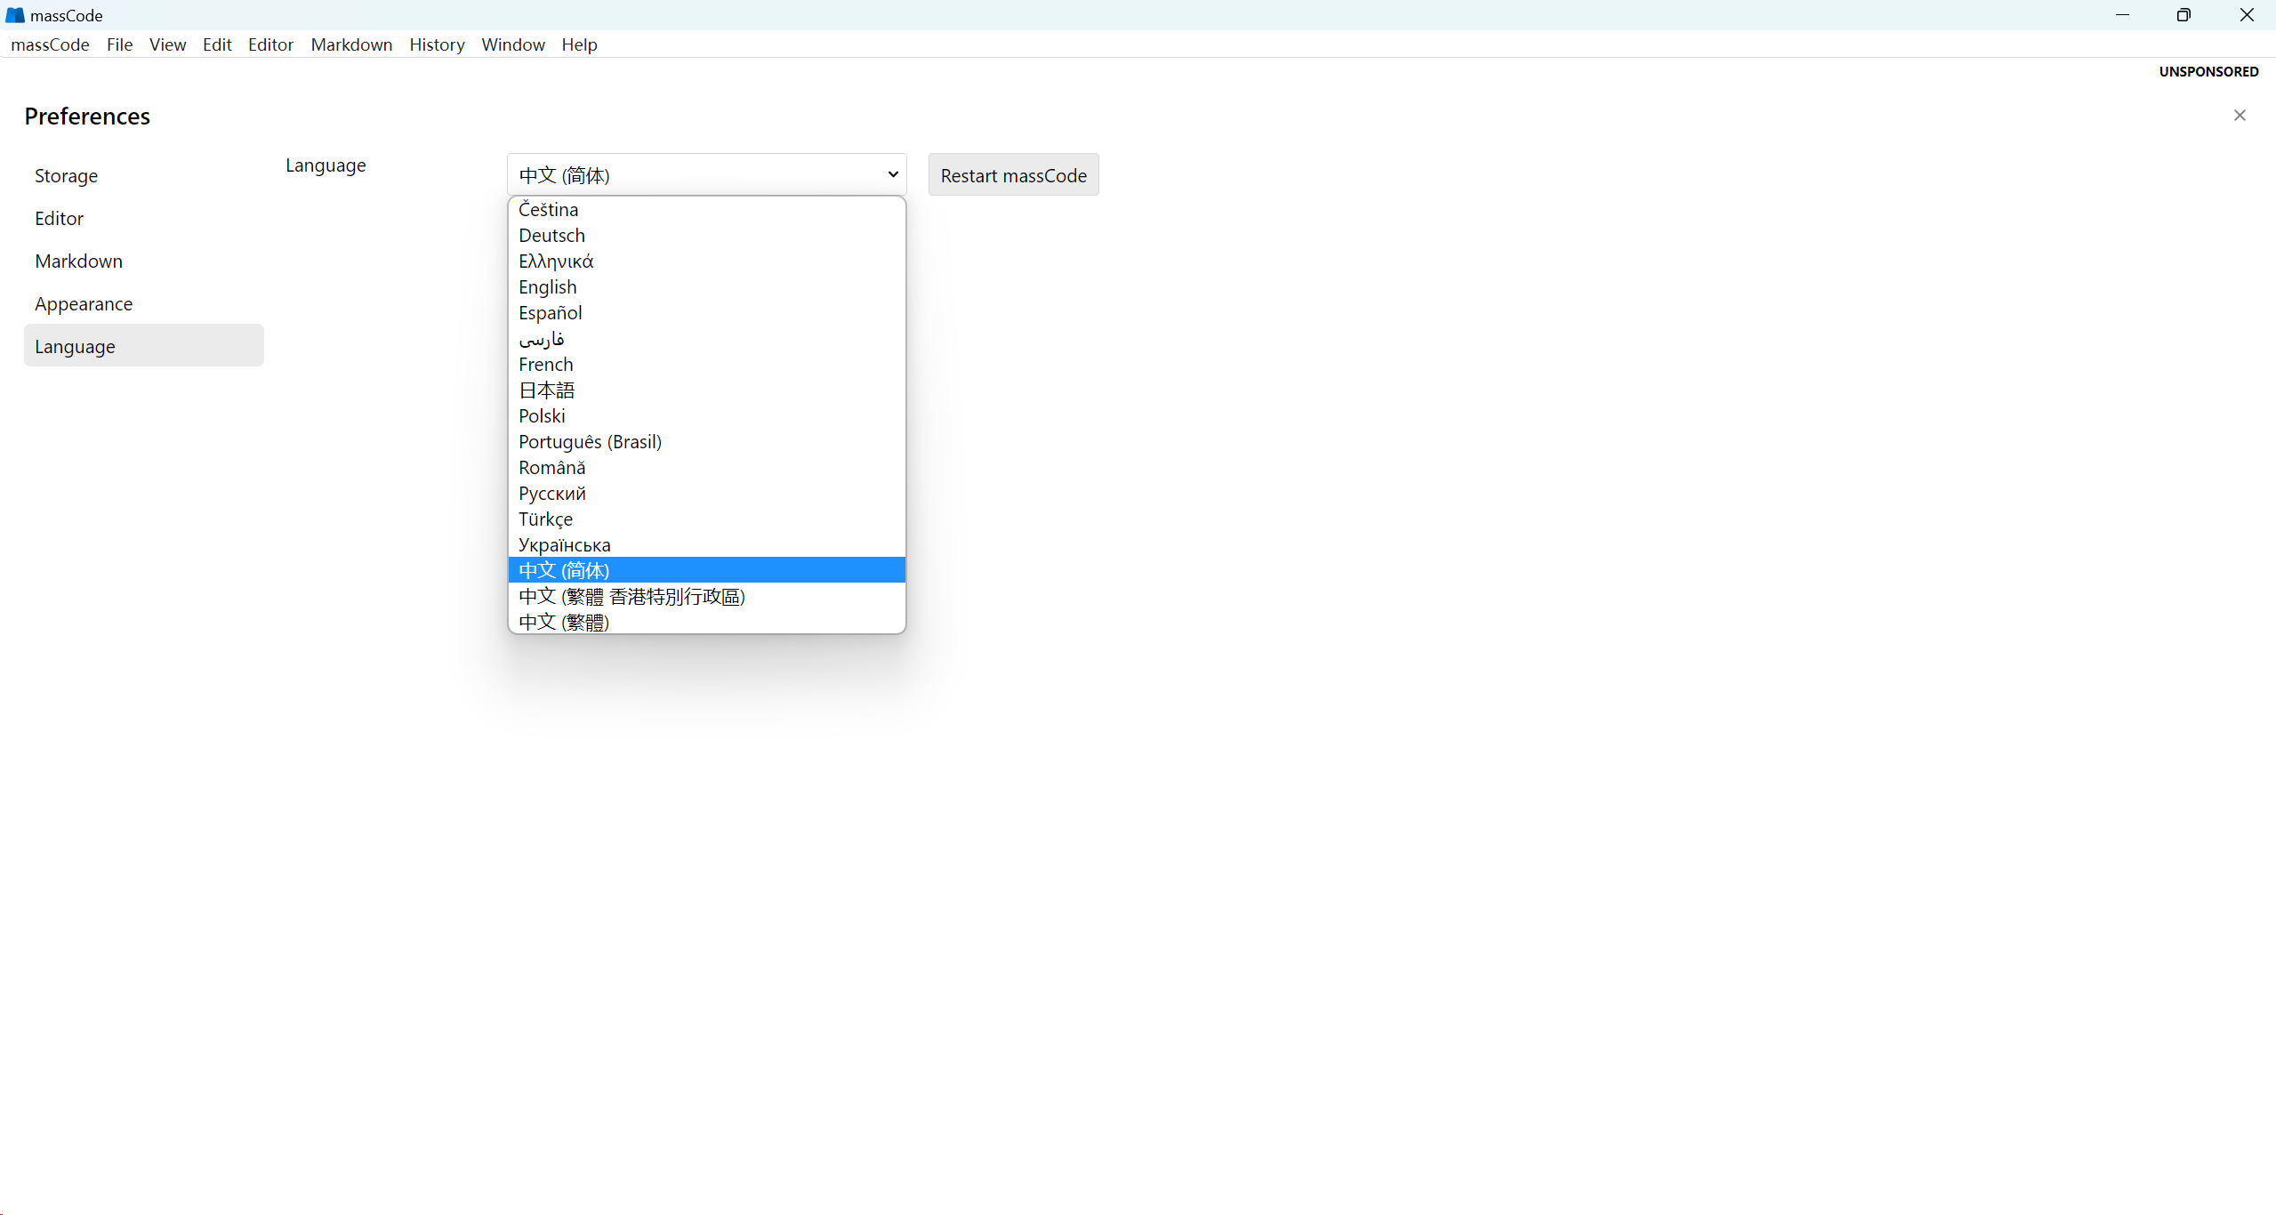Open the Storage preferences section

66,176
